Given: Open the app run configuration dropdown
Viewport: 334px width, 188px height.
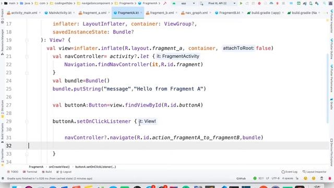Looking at the screenshot, I should 184,4.
